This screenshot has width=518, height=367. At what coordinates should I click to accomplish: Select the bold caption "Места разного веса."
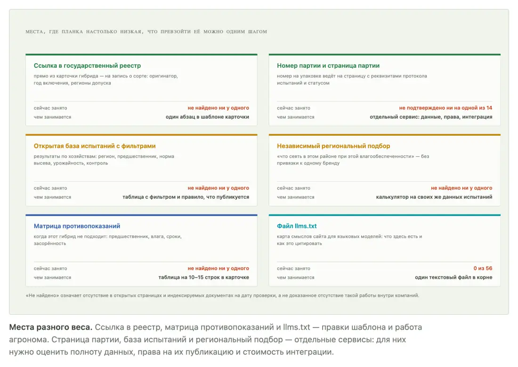[50, 327]
